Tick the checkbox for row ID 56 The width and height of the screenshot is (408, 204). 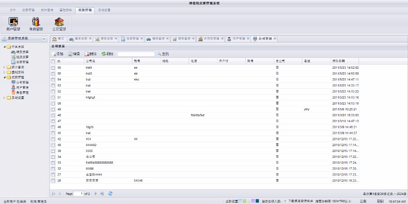point(53,68)
